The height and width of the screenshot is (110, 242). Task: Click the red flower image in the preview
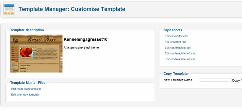[x=27, y=53]
